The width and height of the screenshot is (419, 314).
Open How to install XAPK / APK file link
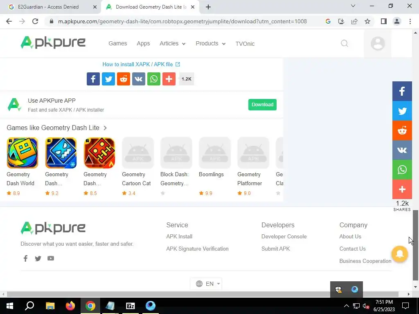(x=141, y=64)
